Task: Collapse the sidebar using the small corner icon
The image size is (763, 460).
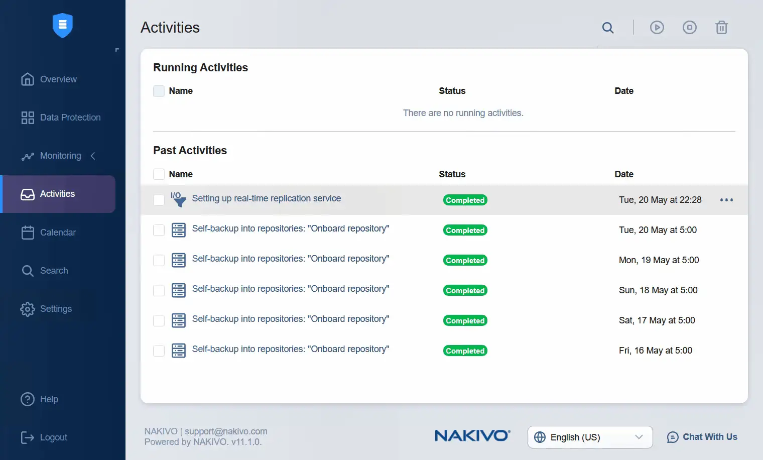Action: point(117,50)
